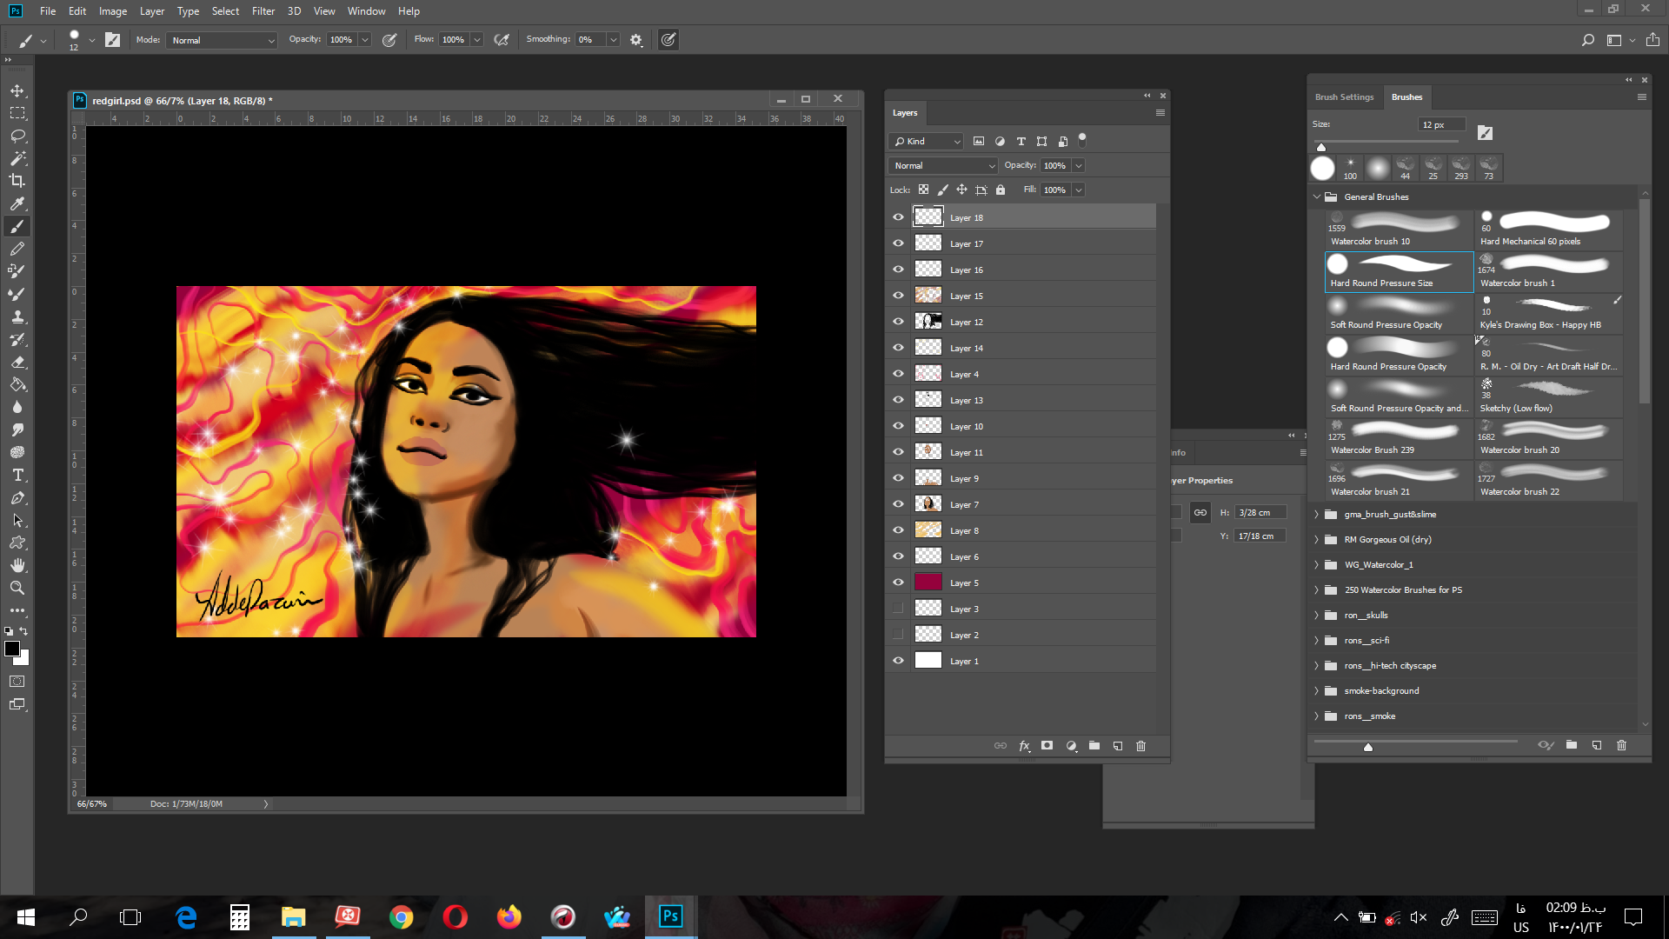
Task: Open the painting Mode dropdown
Action: 223,40
